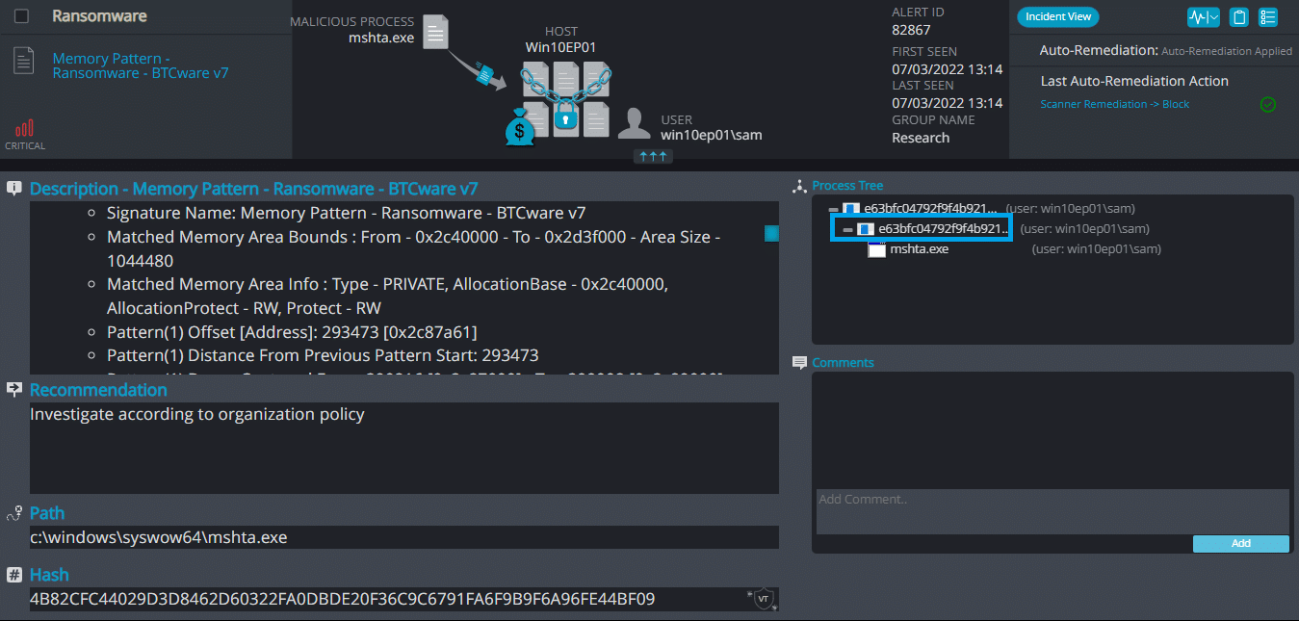The height and width of the screenshot is (621, 1299).
Task: Click the Investigate according to organization policy text
Action: [197, 415]
